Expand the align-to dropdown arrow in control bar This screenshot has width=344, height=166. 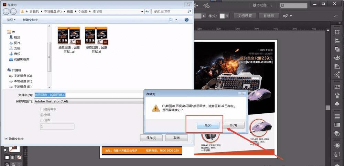point(291,16)
